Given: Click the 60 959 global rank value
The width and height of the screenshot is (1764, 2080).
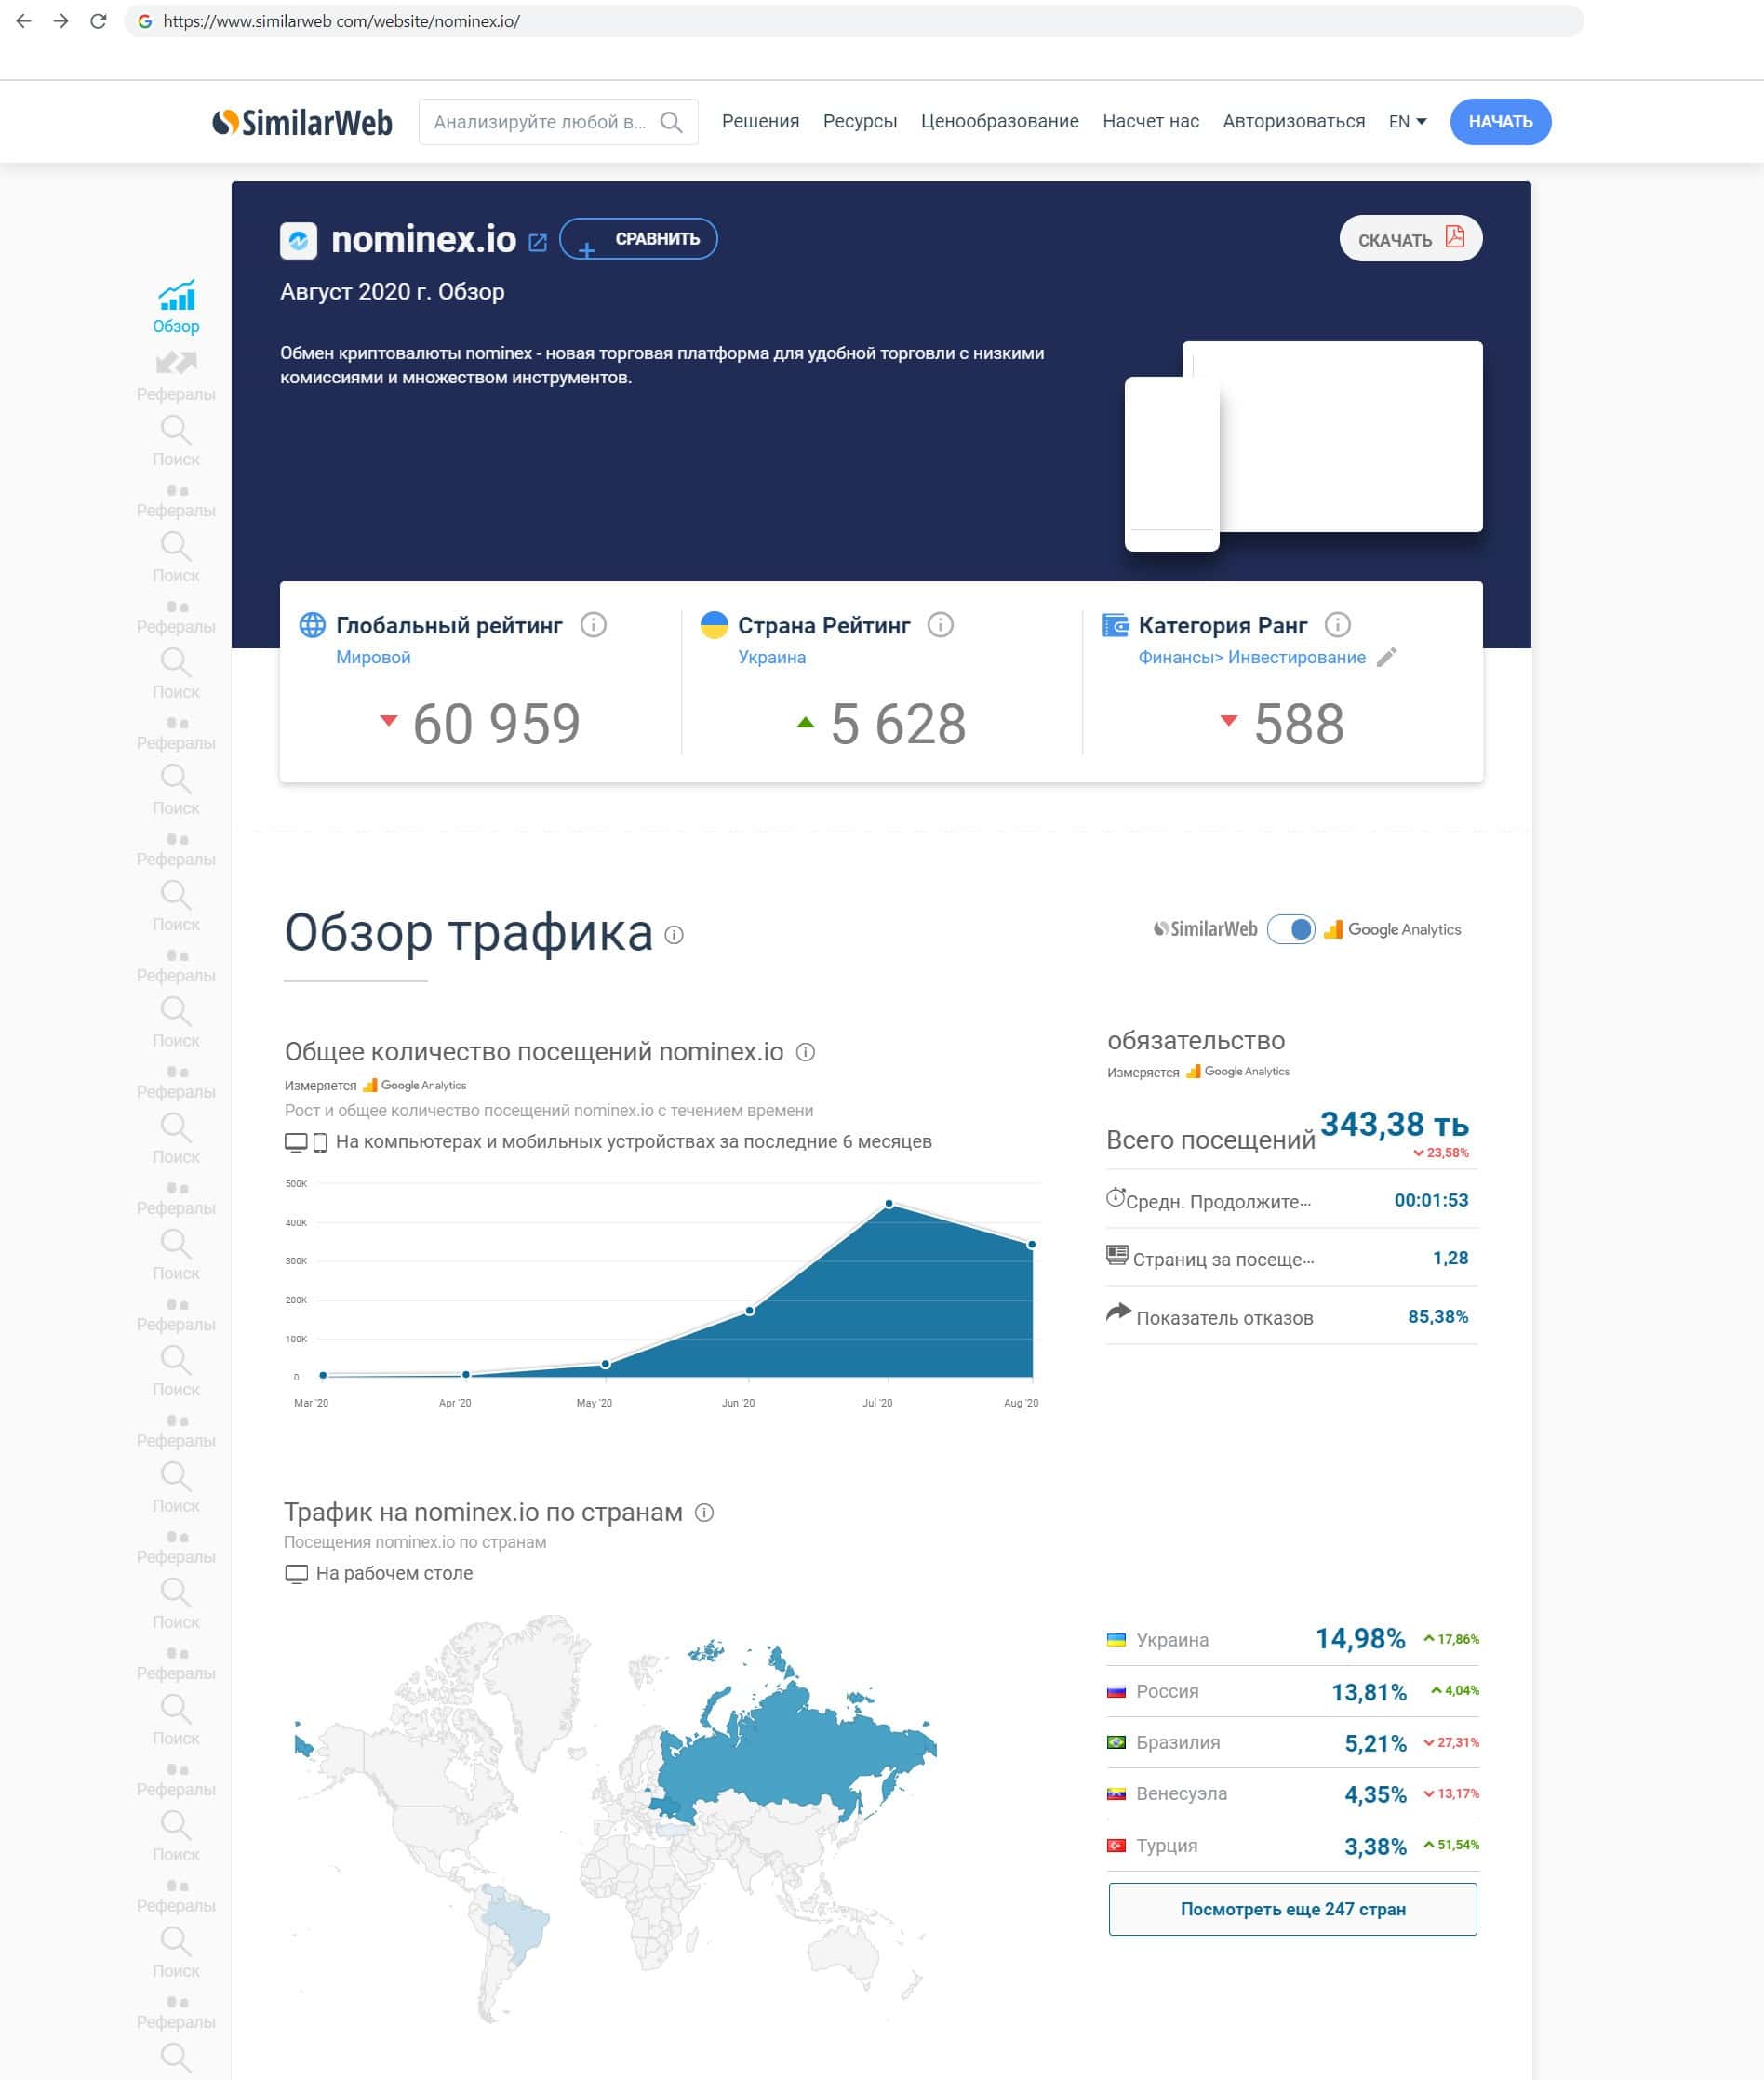Looking at the screenshot, I should [496, 724].
